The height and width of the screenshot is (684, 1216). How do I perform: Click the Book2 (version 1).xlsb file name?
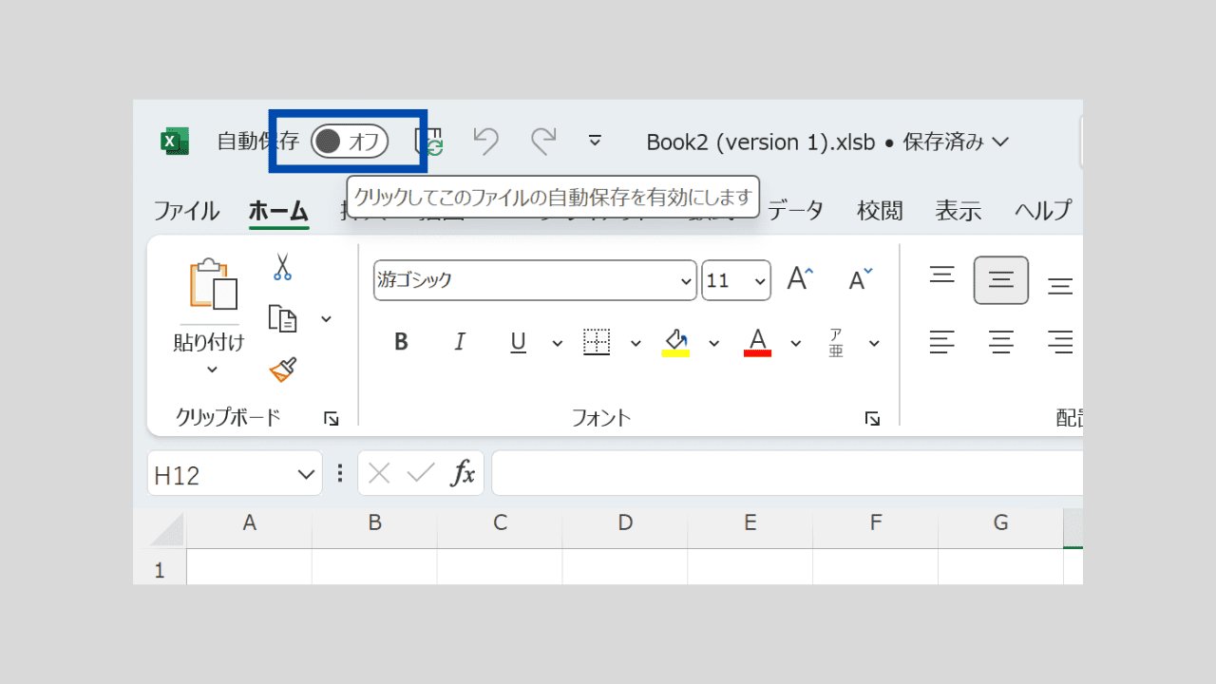point(760,142)
